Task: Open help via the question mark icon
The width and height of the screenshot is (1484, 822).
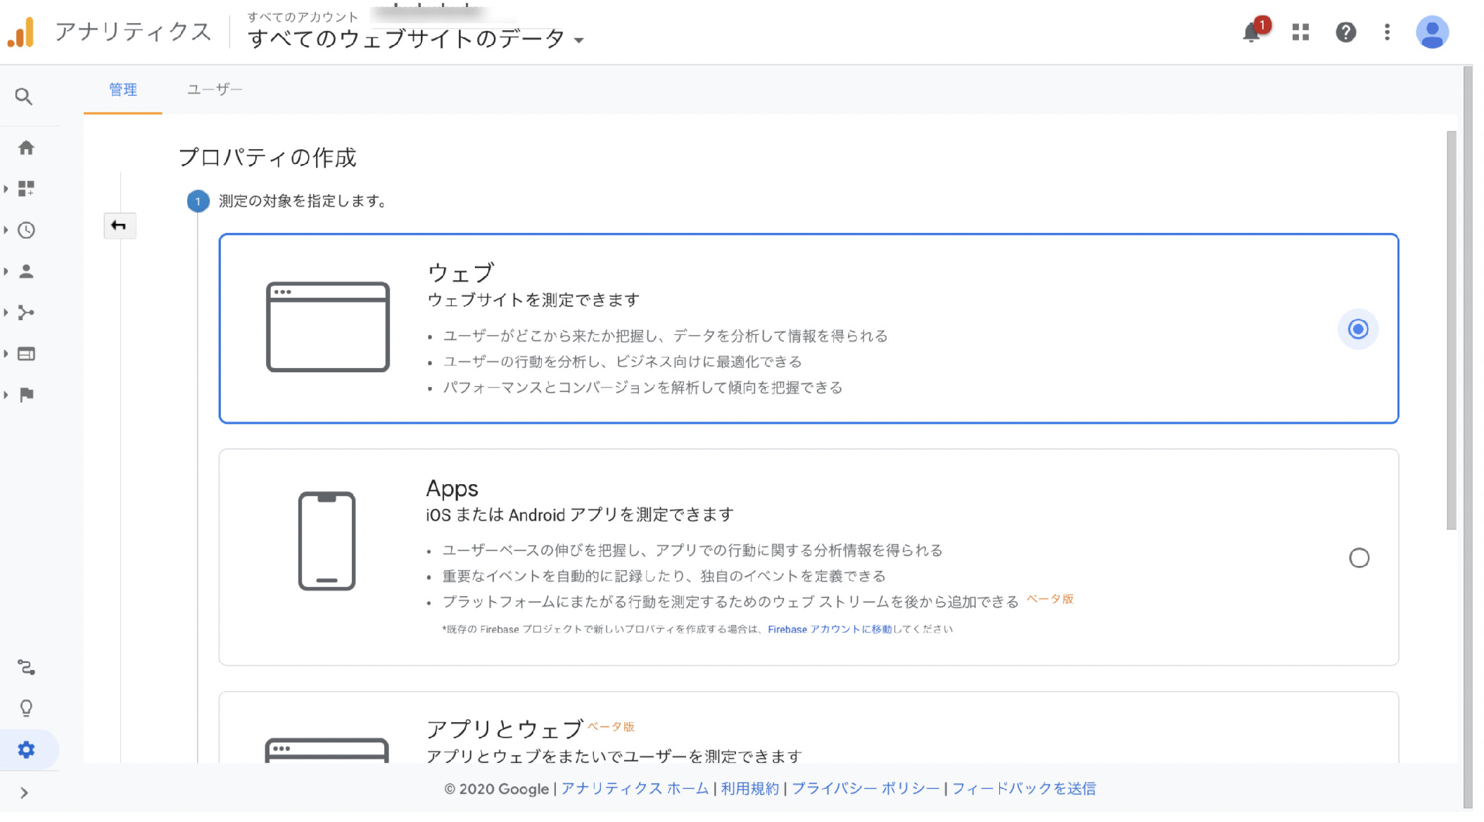Action: click(1345, 32)
